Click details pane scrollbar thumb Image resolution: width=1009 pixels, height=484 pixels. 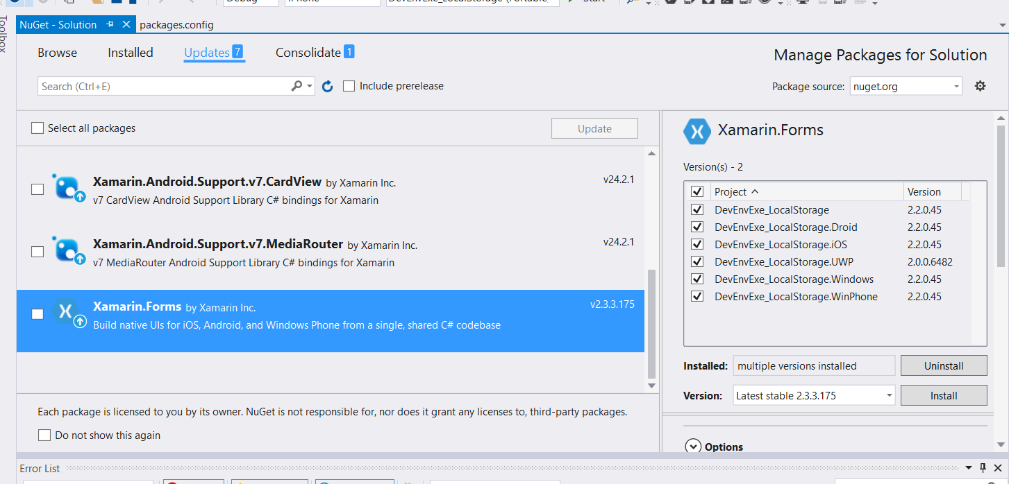pyautogui.click(x=1000, y=196)
